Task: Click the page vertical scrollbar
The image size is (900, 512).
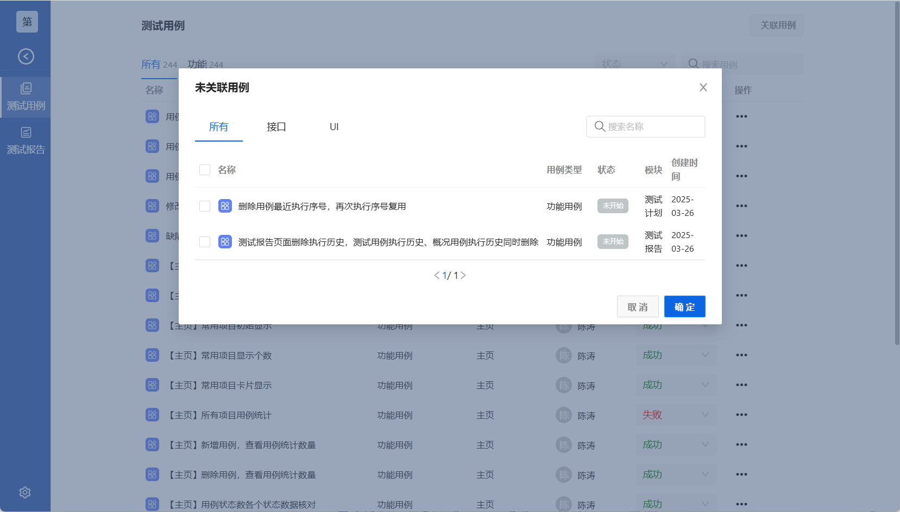Action: point(897,174)
